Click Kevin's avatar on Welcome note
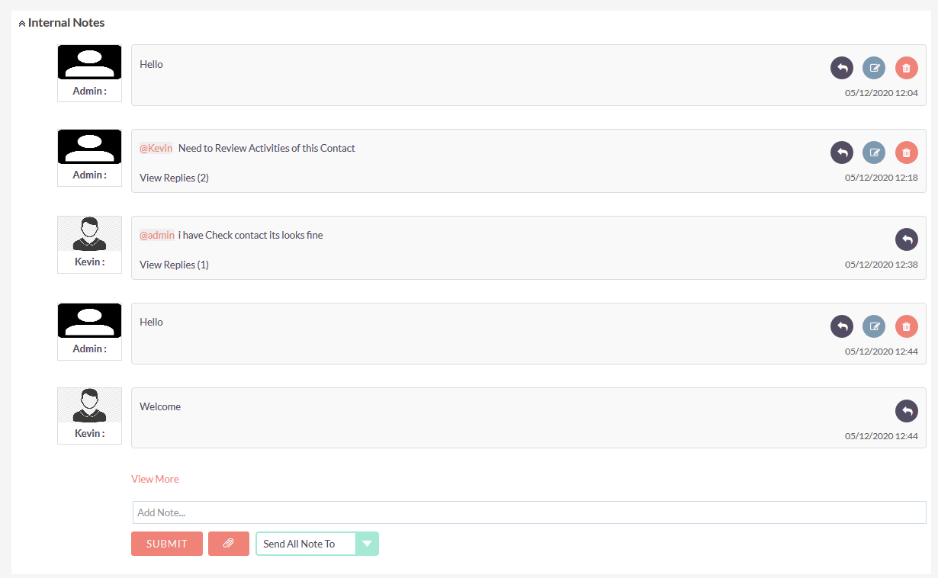 coord(89,405)
